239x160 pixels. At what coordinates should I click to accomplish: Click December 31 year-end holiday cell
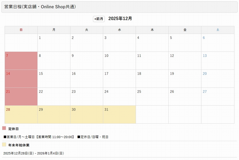click(119, 114)
